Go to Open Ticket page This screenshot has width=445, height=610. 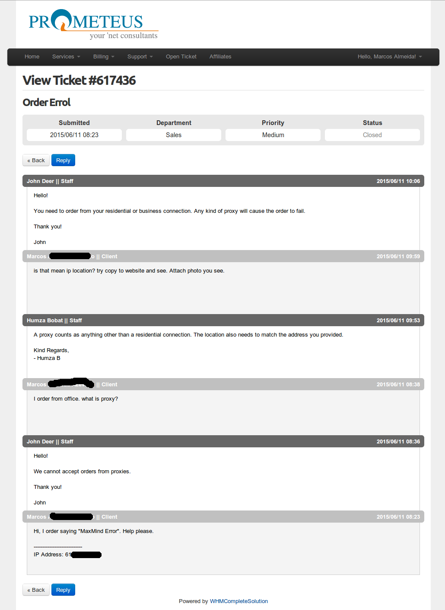coord(181,57)
